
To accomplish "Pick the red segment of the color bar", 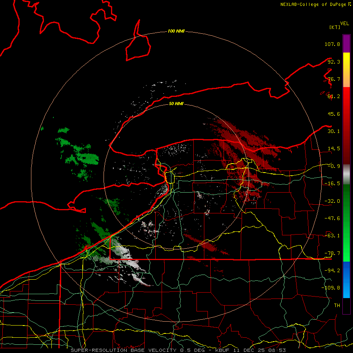I will click(x=346, y=126).
